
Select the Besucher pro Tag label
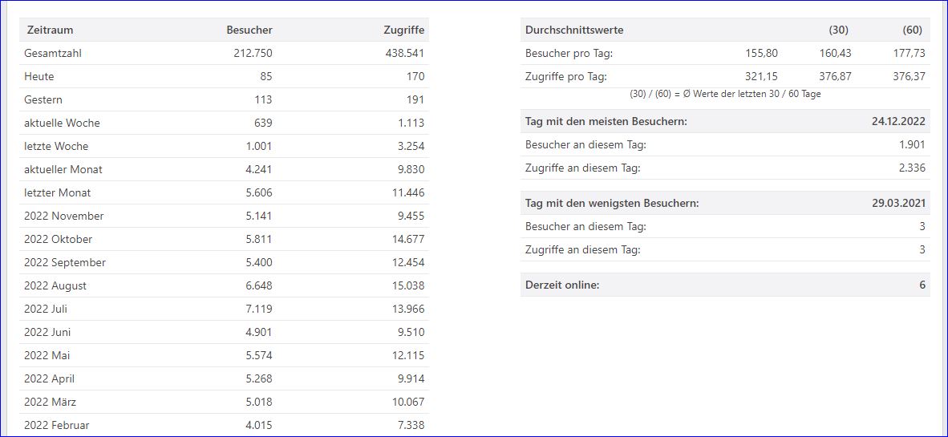pos(569,54)
